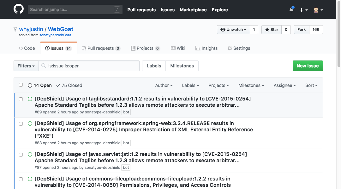
Task: Click the Fork button
Action: (x=302, y=30)
